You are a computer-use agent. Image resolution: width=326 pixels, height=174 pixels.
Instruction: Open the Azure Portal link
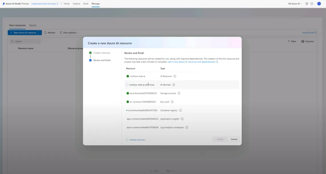pyautogui.click(x=308, y=32)
